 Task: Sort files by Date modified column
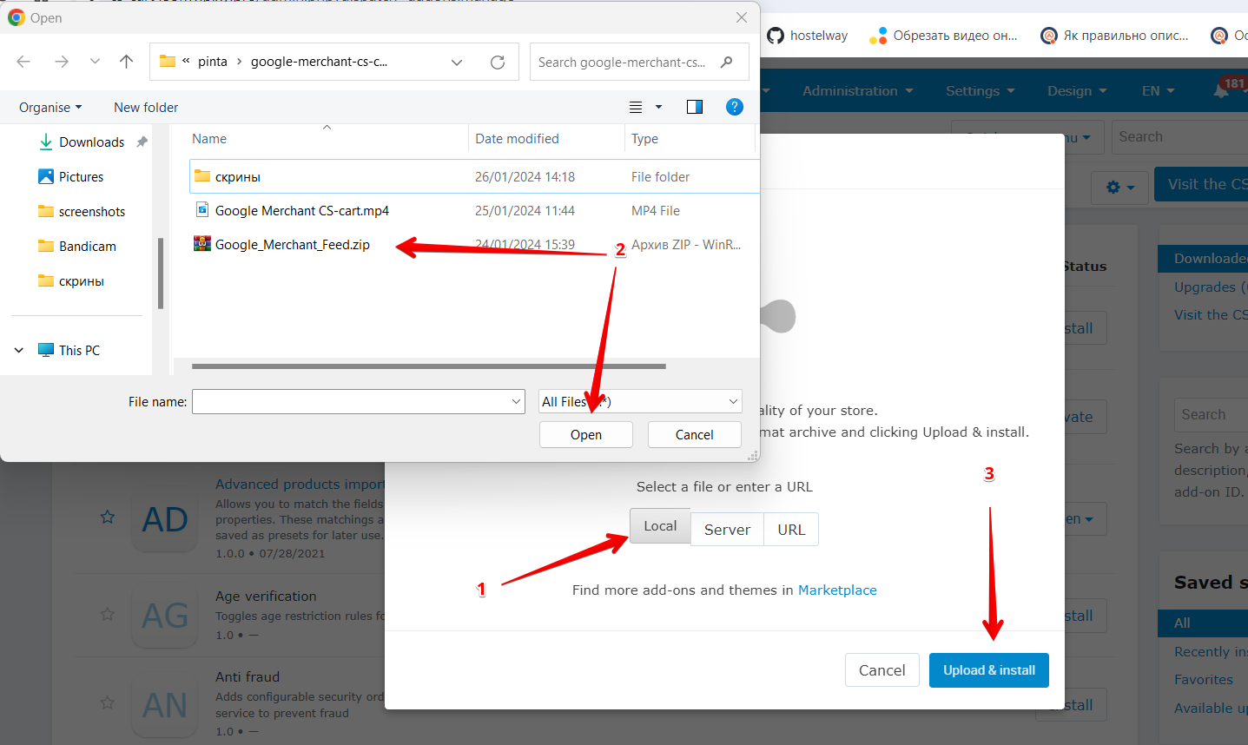tap(517, 139)
